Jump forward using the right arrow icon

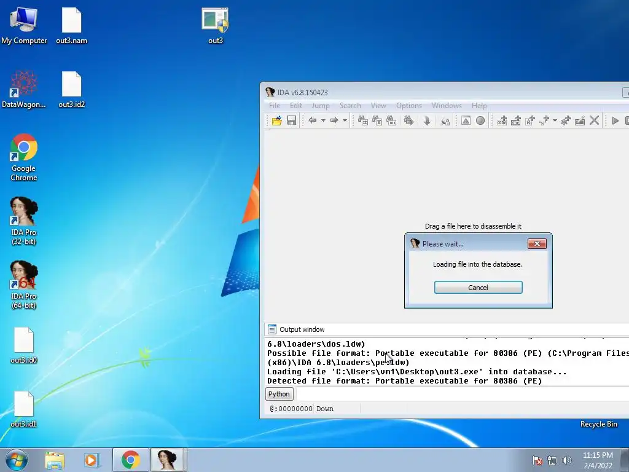pos(334,120)
